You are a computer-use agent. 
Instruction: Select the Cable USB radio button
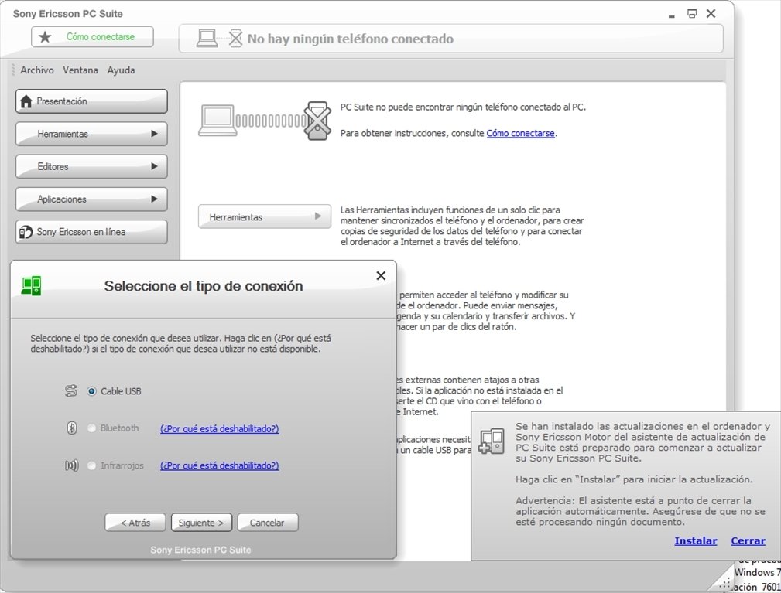tap(91, 391)
